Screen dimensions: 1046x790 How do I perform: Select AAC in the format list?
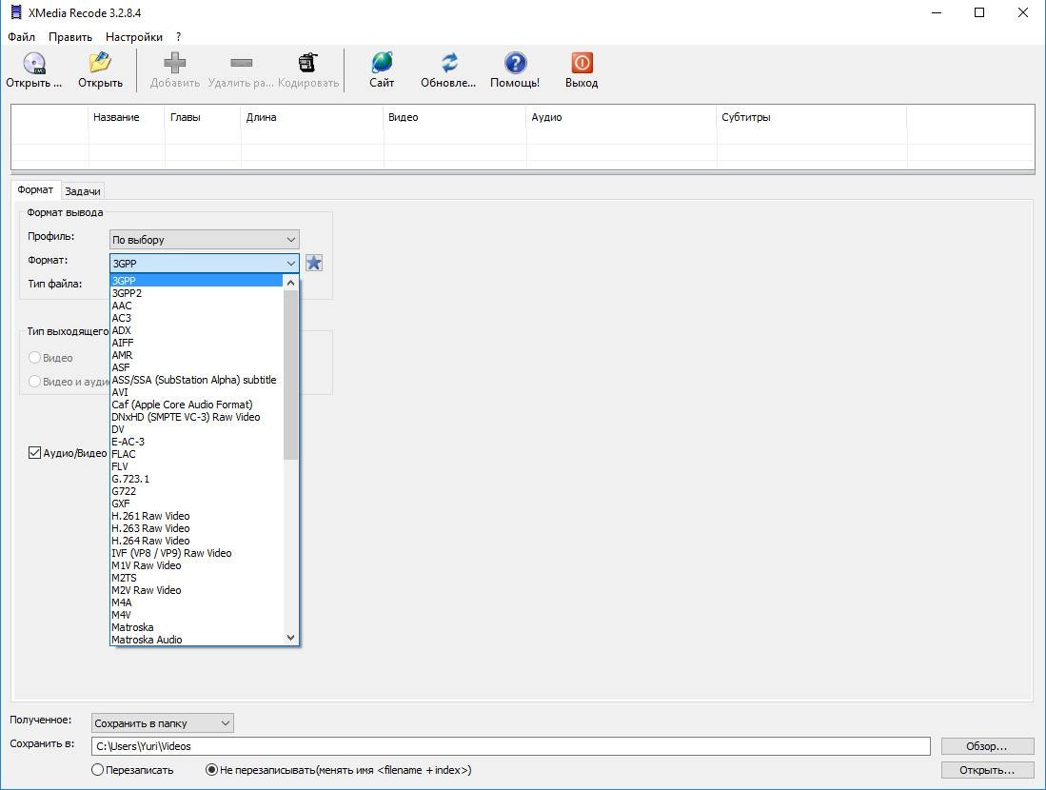[x=197, y=306]
